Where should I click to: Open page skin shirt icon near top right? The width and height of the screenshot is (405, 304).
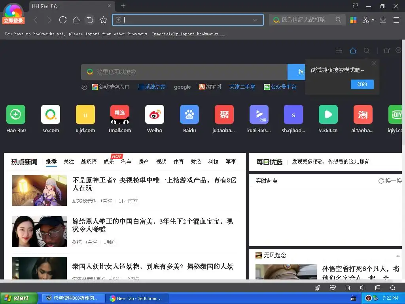pyautogui.click(x=386, y=50)
